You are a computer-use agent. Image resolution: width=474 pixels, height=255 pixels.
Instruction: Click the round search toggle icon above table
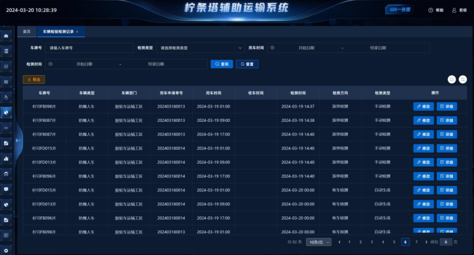click(x=451, y=80)
